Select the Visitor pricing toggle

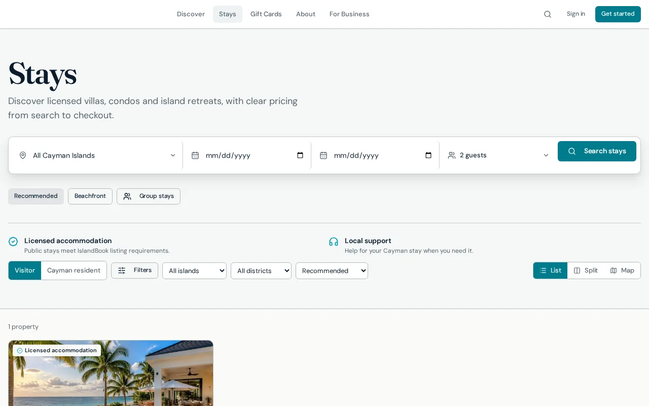(x=25, y=270)
